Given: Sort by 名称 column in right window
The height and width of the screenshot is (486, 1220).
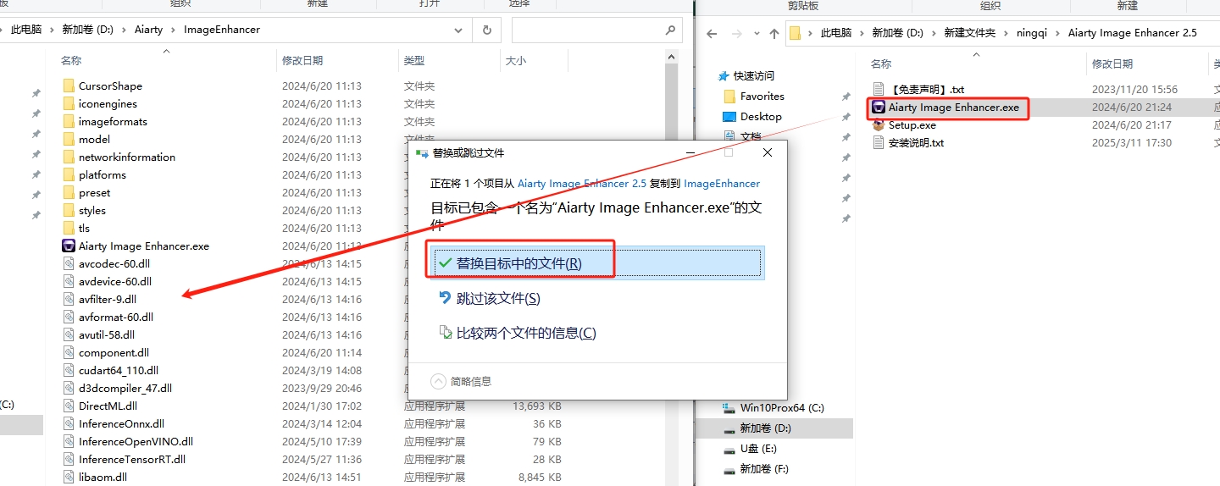Looking at the screenshot, I should [x=881, y=64].
